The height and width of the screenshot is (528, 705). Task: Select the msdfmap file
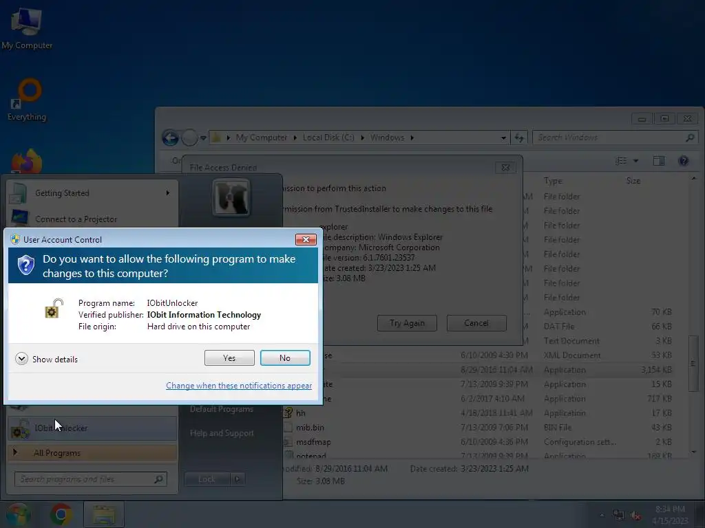[x=313, y=442]
